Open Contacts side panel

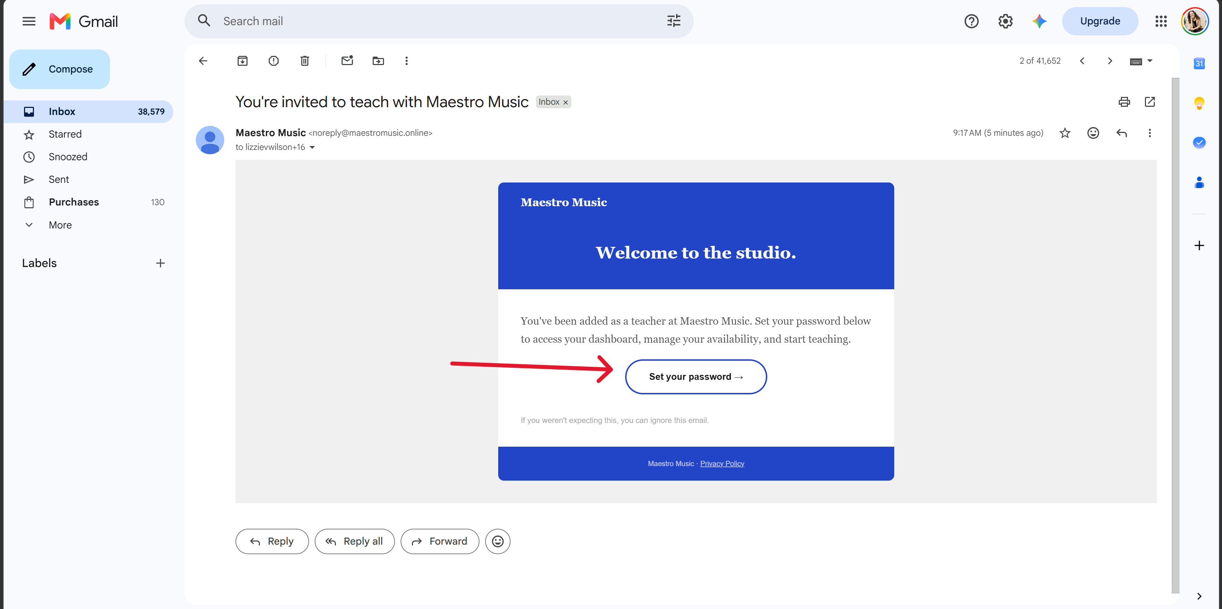(1199, 182)
